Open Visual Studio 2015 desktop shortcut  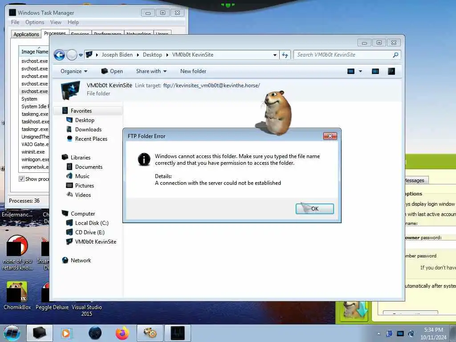(87, 310)
